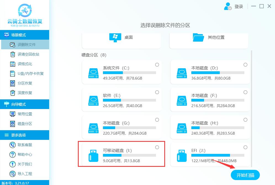Click the 桌面 Windows monitor icon

(x=115, y=37)
